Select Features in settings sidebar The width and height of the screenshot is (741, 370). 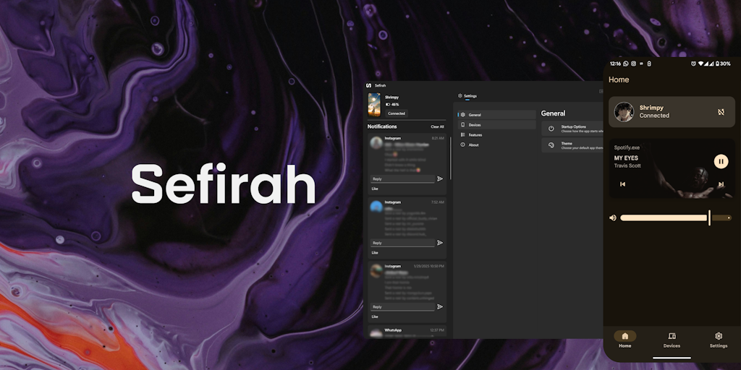click(x=496, y=135)
